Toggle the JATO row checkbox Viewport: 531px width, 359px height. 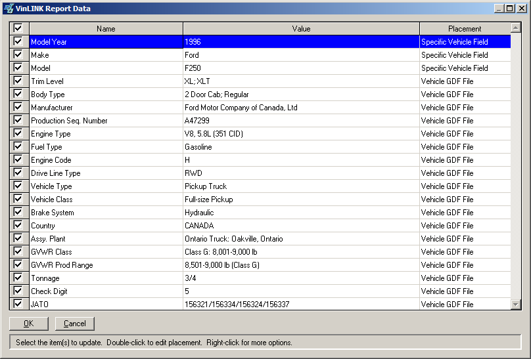(x=18, y=304)
